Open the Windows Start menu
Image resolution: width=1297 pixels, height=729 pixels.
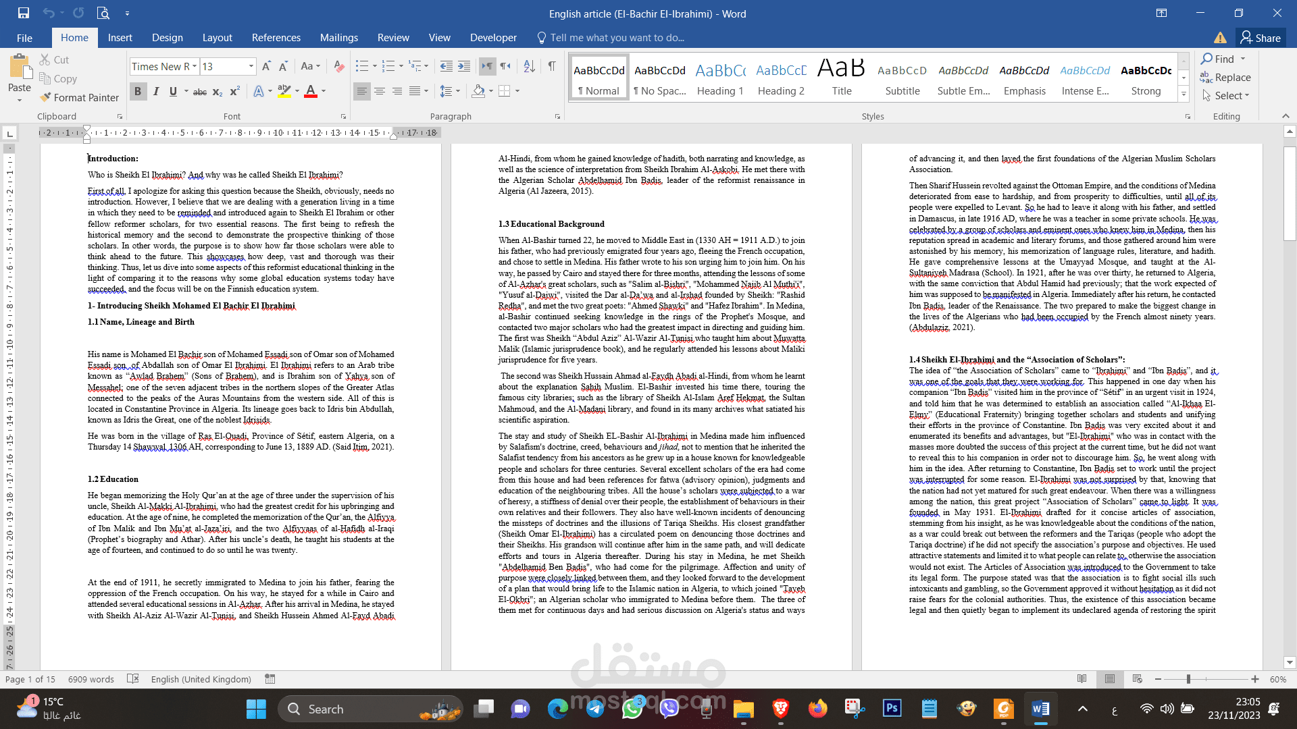(x=256, y=709)
